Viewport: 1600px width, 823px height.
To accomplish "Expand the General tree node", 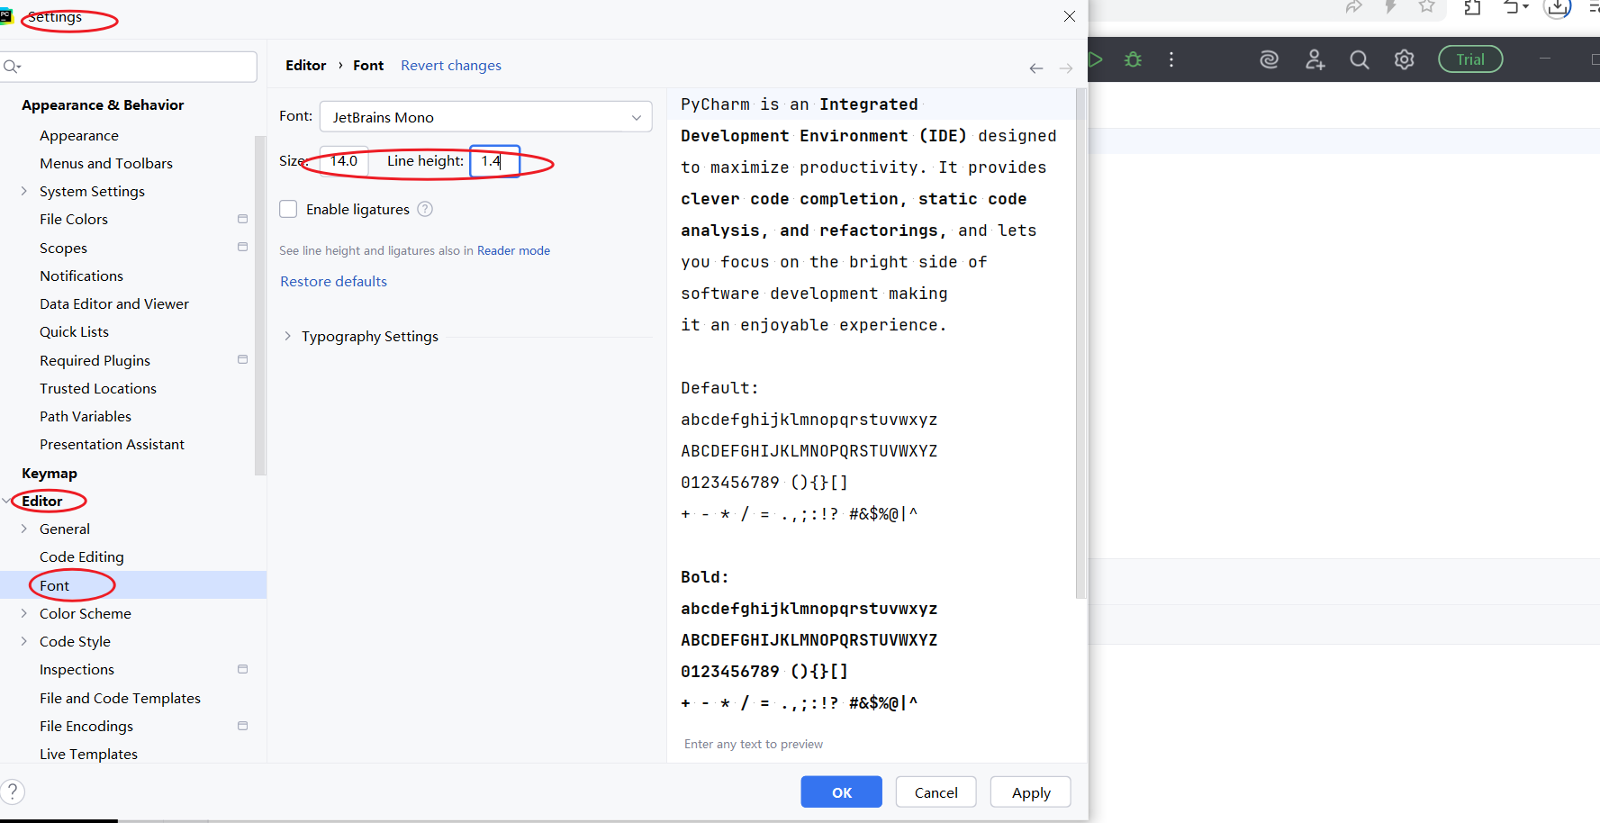I will pos(23,529).
